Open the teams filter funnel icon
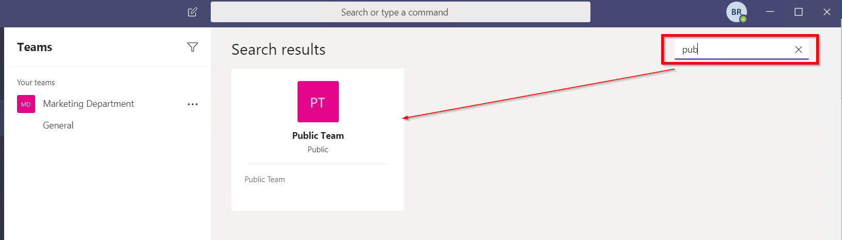Image resolution: width=842 pixels, height=240 pixels. click(193, 47)
